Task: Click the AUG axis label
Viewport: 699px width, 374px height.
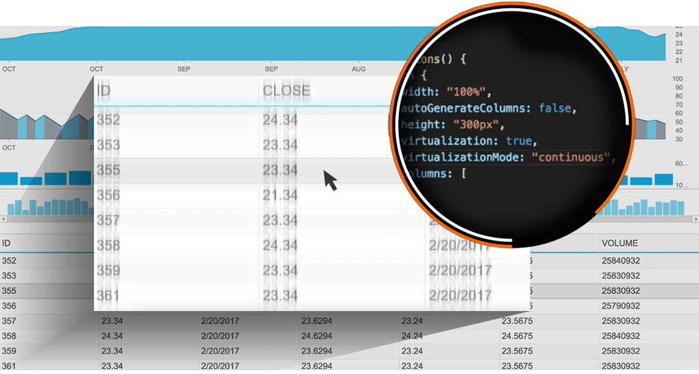Action: [x=359, y=69]
